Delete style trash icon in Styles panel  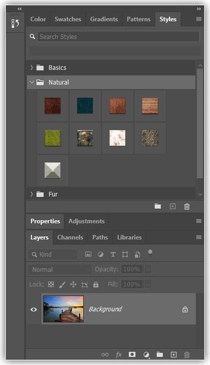click(187, 207)
